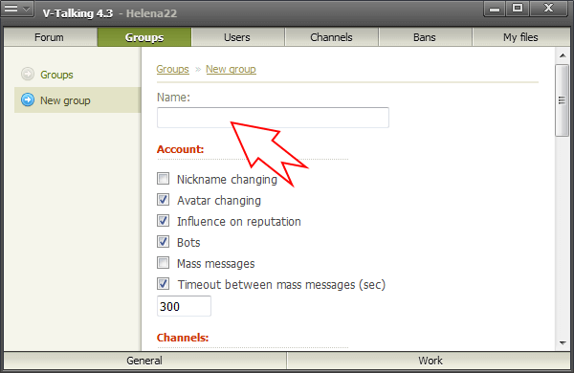
Task: Follow the New group breadcrumb link
Action: [231, 69]
